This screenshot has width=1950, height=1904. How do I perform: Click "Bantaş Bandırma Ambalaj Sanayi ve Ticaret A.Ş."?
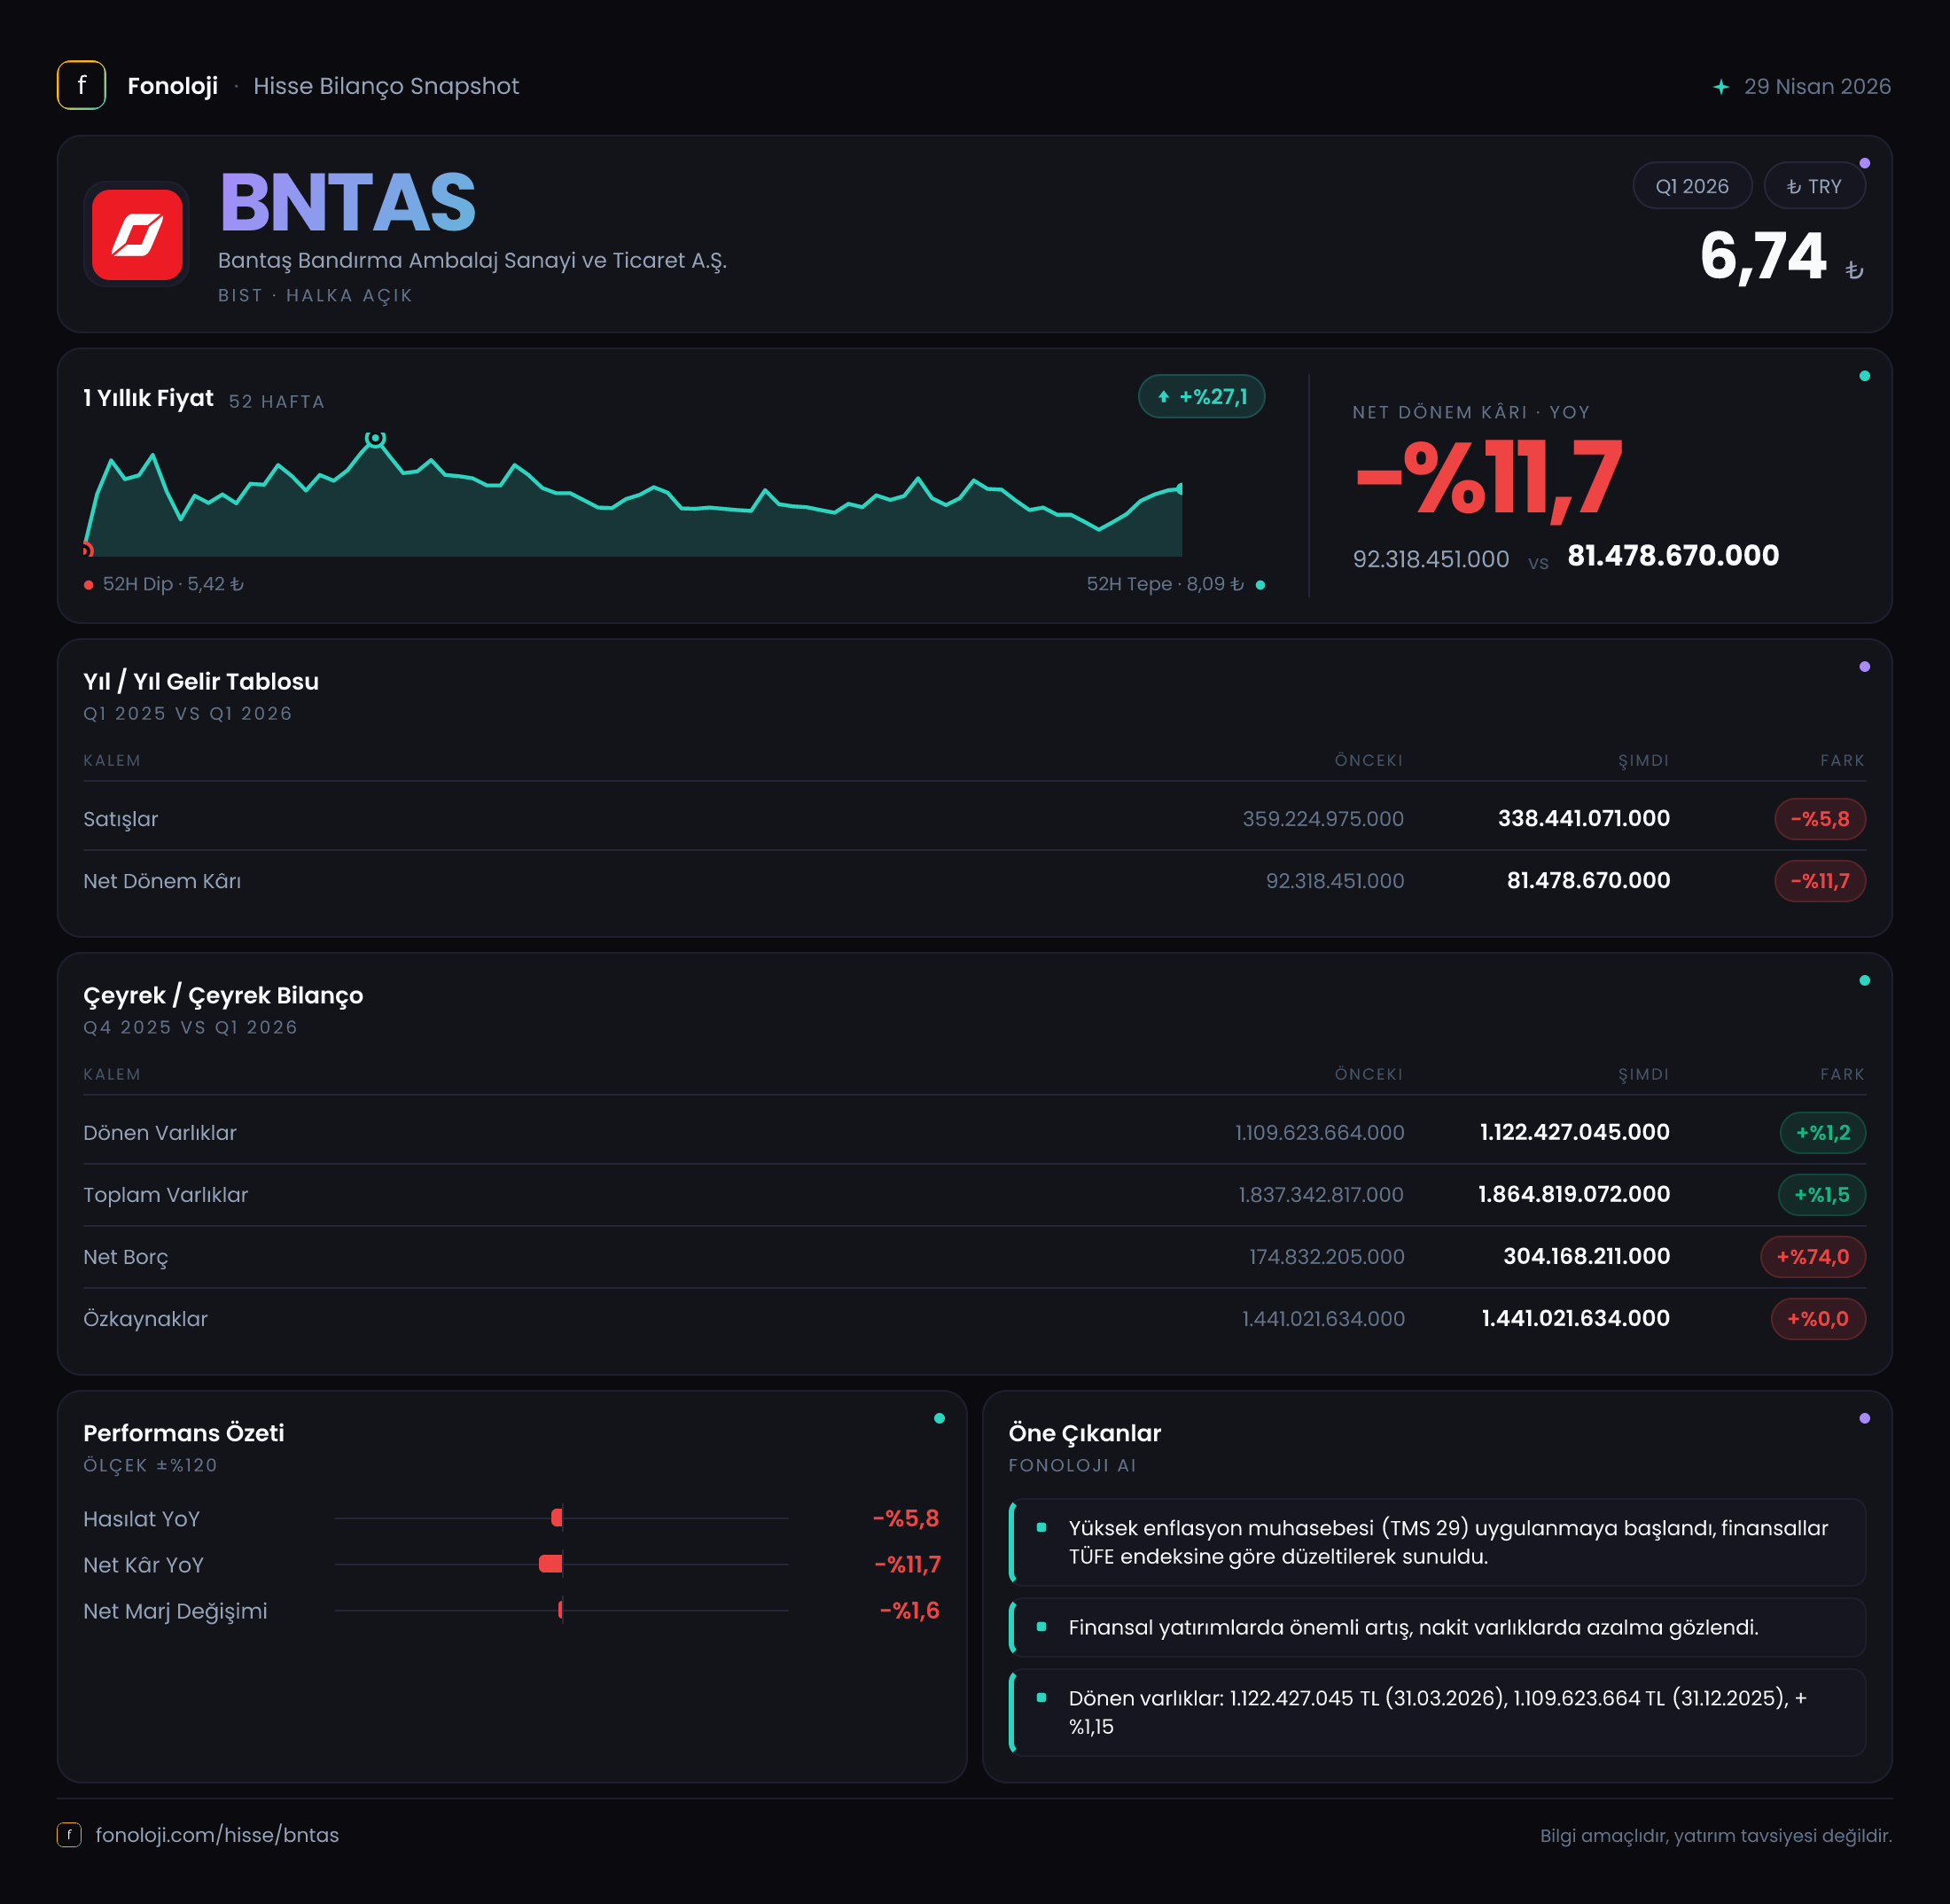pyautogui.click(x=472, y=261)
